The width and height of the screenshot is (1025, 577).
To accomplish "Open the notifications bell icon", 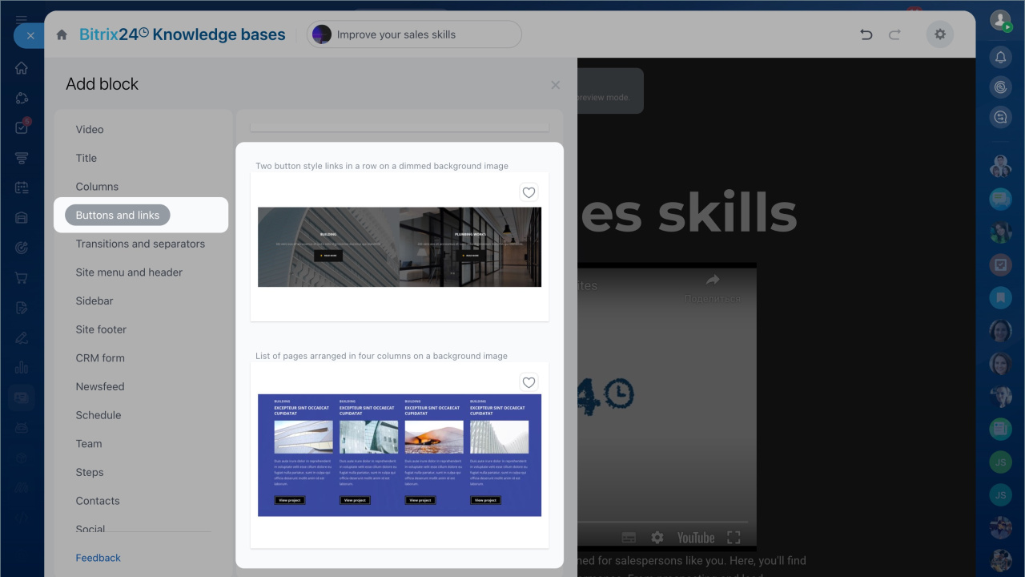I will point(1000,57).
